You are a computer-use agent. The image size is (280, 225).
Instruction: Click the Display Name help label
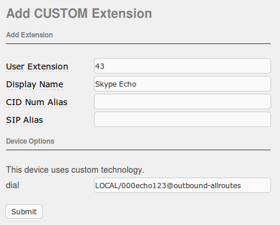click(x=34, y=84)
